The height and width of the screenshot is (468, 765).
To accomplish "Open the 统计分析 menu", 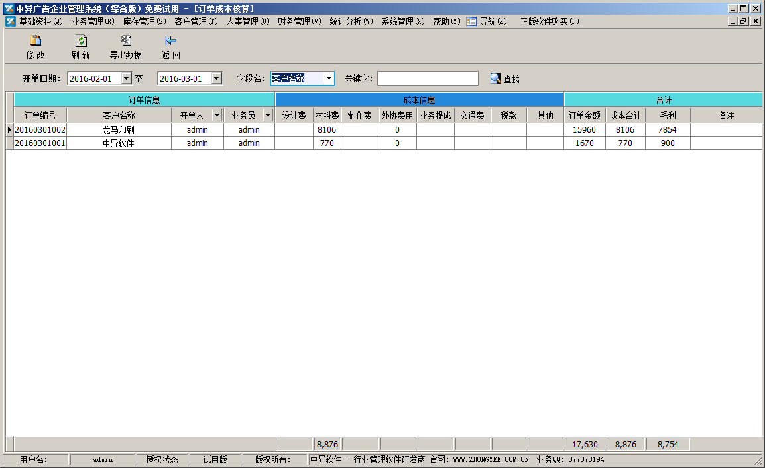I will pos(351,21).
